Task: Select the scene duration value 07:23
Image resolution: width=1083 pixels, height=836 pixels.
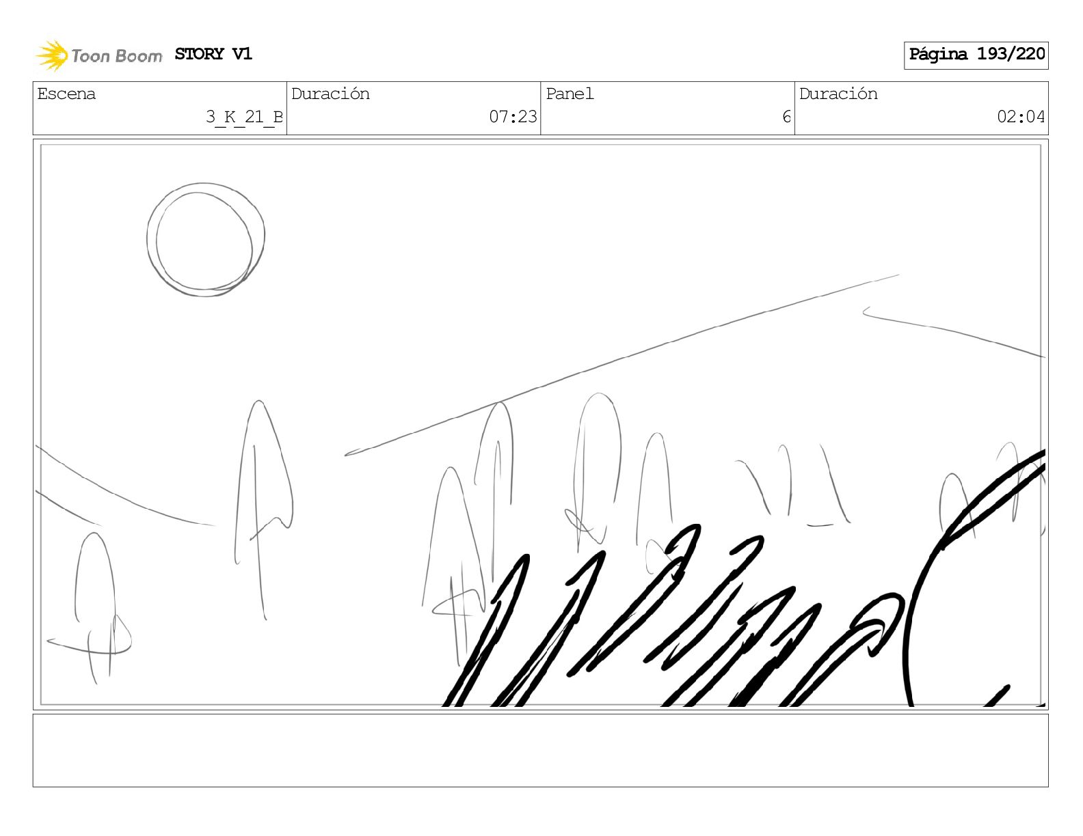Action: coord(513,117)
